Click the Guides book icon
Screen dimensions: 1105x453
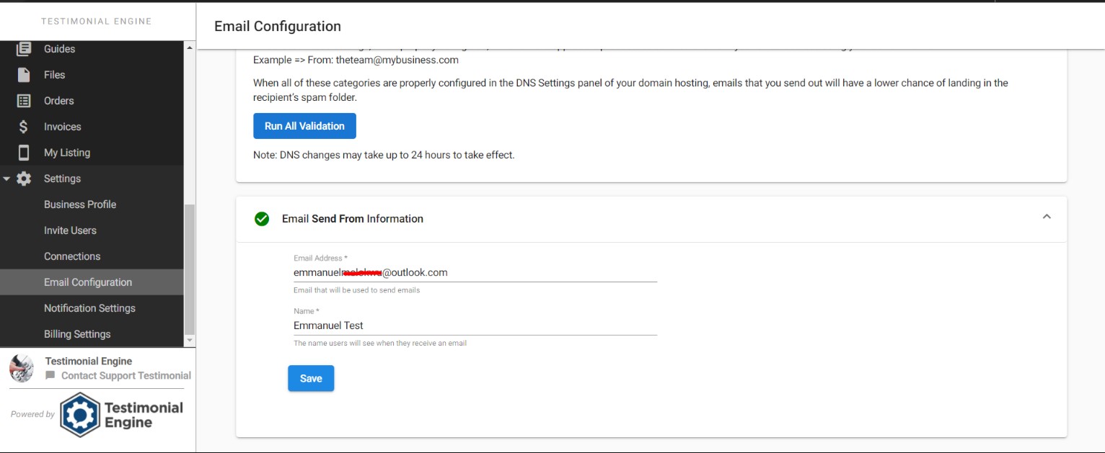click(x=24, y=49)
